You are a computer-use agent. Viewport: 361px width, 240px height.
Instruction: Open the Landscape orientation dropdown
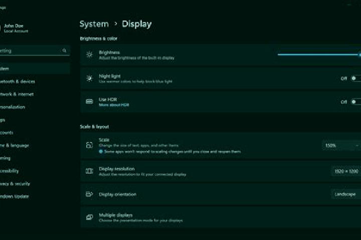346,194
